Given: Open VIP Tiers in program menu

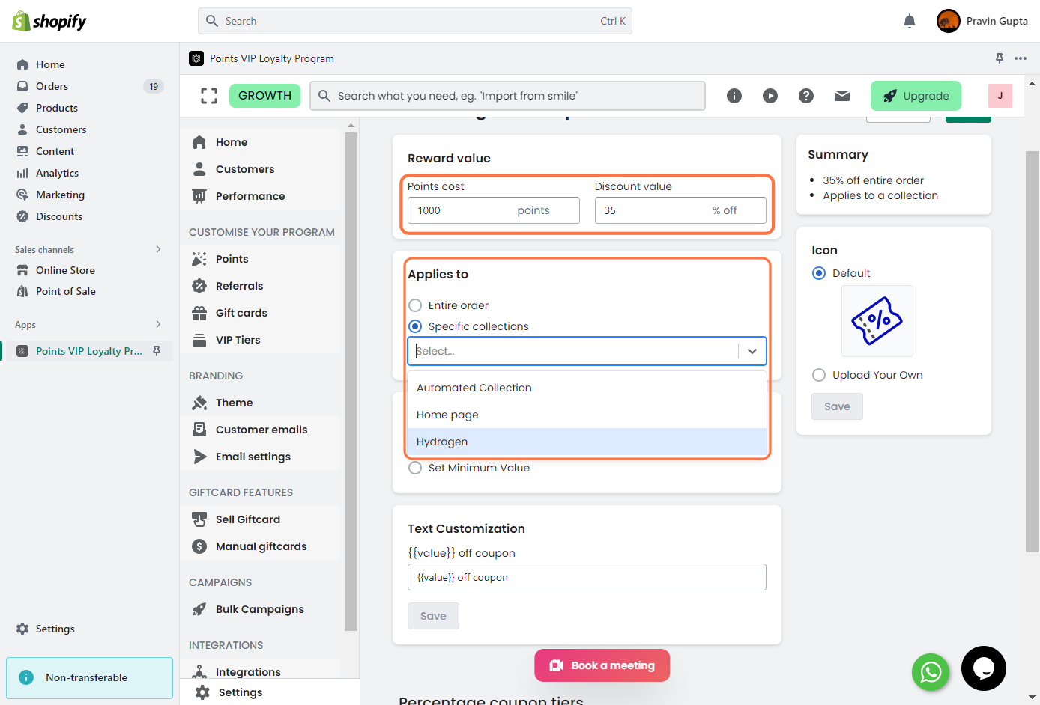Looking at the screenshot, I should coord(238,340).
